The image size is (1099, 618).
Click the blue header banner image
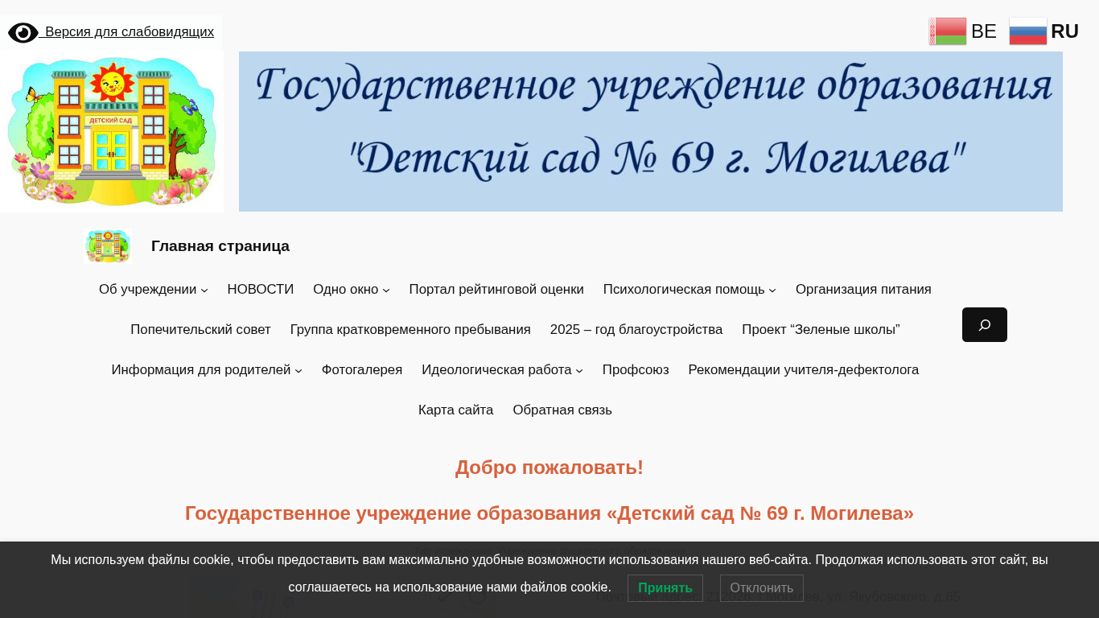[651, 131]
